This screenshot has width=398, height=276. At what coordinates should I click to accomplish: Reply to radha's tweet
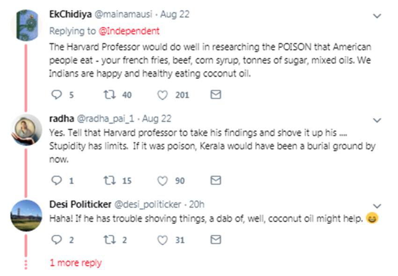[x=56, y=180]
